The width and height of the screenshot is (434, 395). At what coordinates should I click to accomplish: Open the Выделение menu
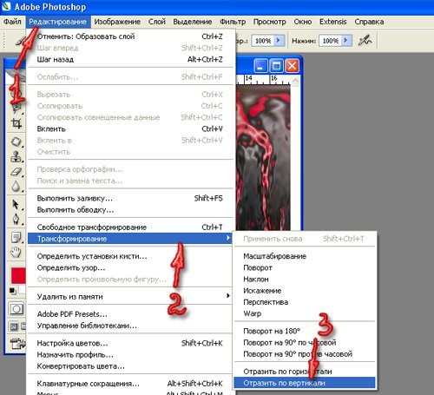click(x=193, y=22)
